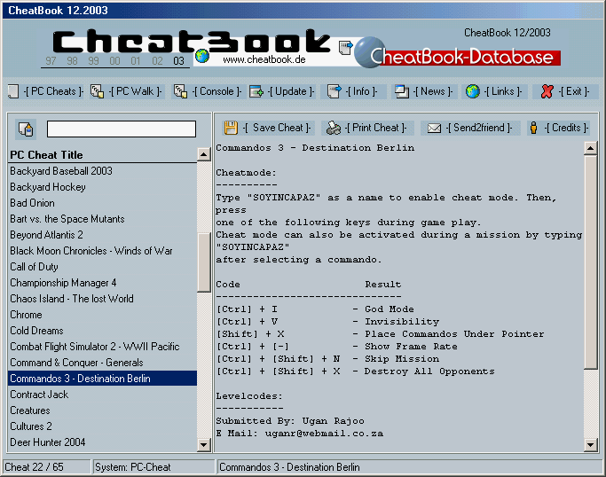This screenshot has width=606, height=477.
Task: Open the Links globe icon
Action: coord(473,91)
